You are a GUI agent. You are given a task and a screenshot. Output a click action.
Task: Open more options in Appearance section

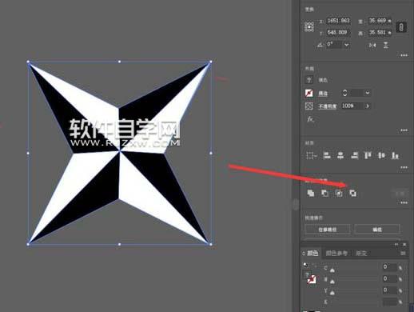pos(404,130)
